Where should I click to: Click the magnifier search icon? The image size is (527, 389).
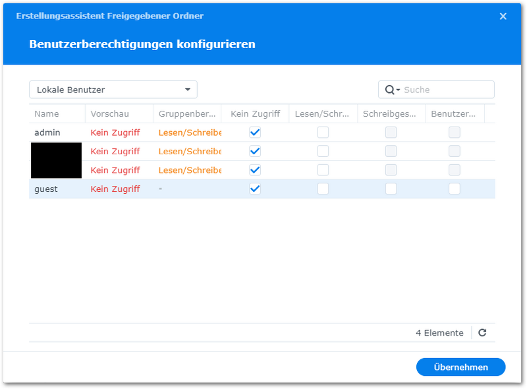click(389, 90)
